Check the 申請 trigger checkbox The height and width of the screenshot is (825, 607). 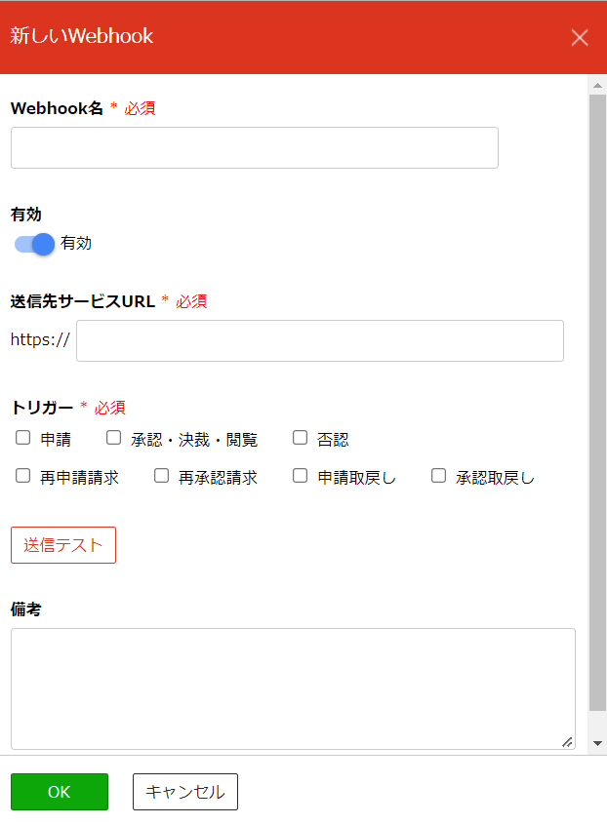(22, 438)
